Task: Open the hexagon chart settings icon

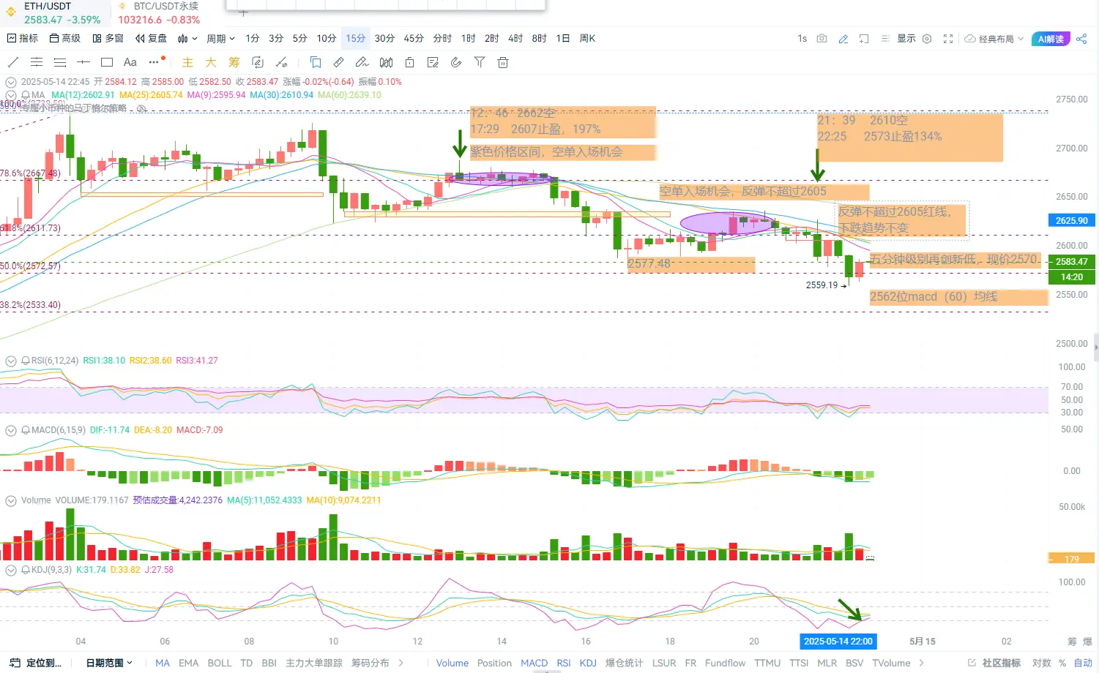Action: click(927, 39)
